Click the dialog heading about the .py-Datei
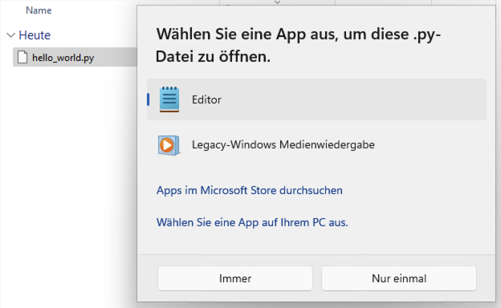This screenshot has height=308, width=501. click(x=299, y=45)
